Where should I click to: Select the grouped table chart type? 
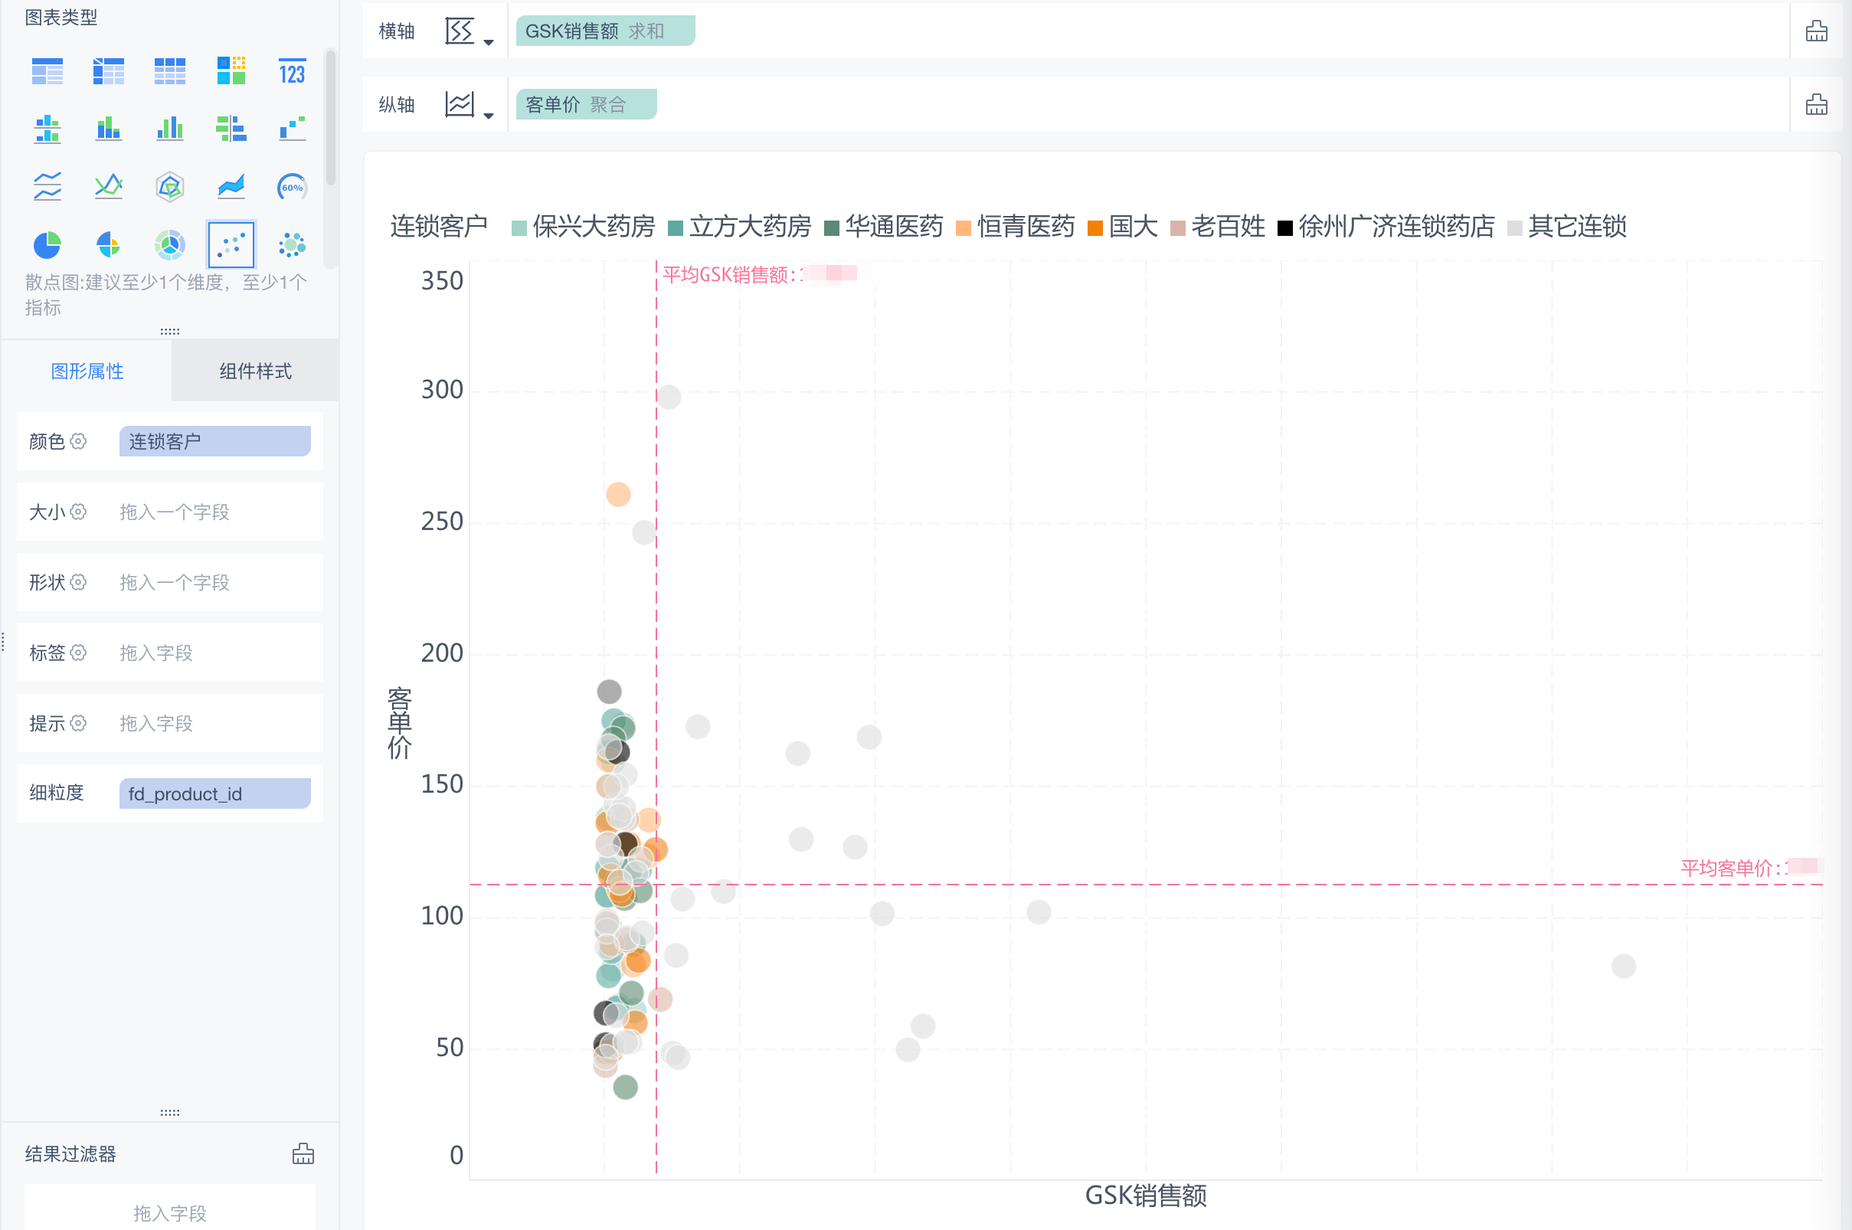[47, 71]
